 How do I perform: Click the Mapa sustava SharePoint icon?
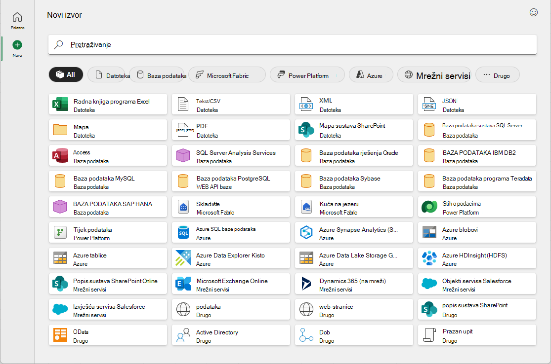(x=306, y=130)
